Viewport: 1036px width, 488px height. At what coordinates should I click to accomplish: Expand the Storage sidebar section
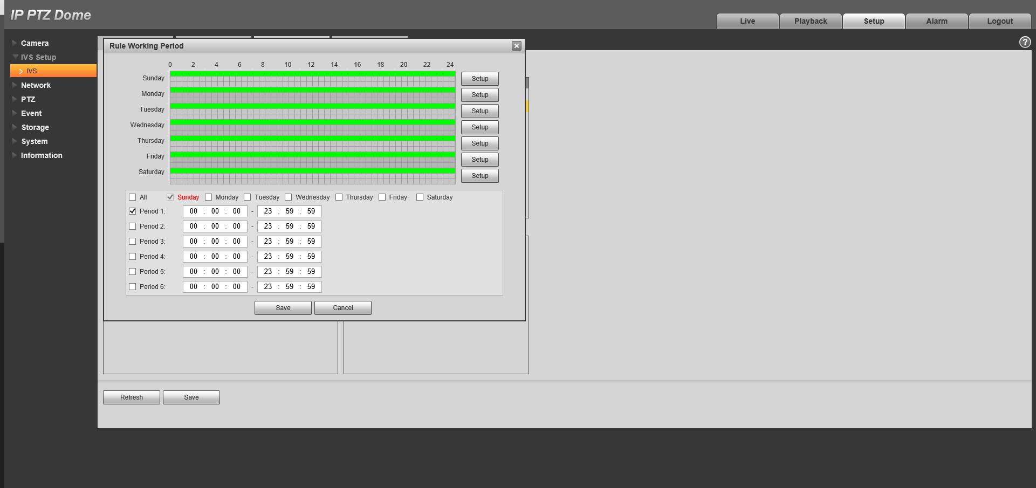tap(35, 127)
